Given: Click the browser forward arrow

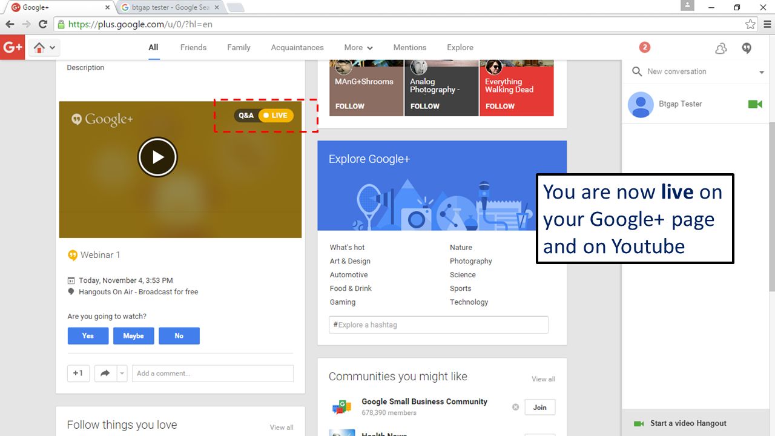Looking at the screenshot, I should point(26,24).
